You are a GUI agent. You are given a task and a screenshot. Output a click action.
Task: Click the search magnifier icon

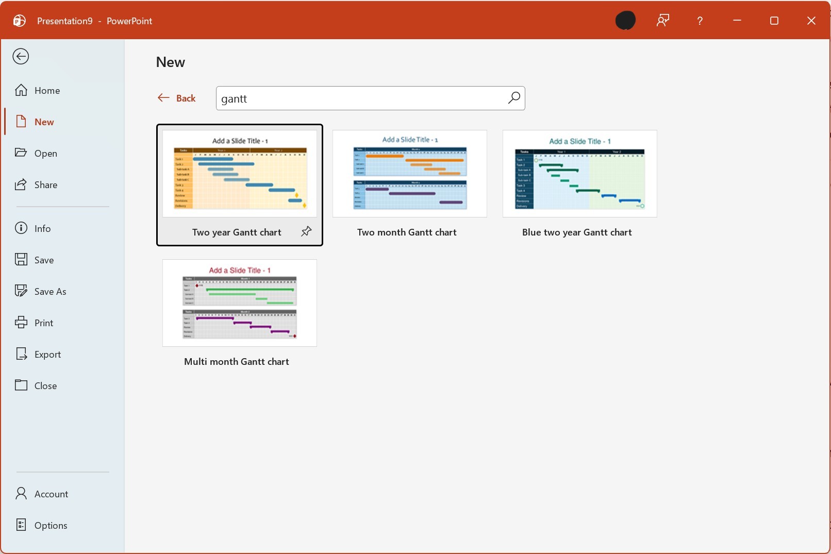click(514, 98)
